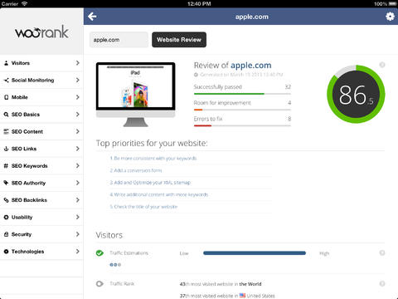Viewport: 398px width, 299px height.
Task: Click the SEO Backlinks chain icon
Action: (x=6, y=200)
